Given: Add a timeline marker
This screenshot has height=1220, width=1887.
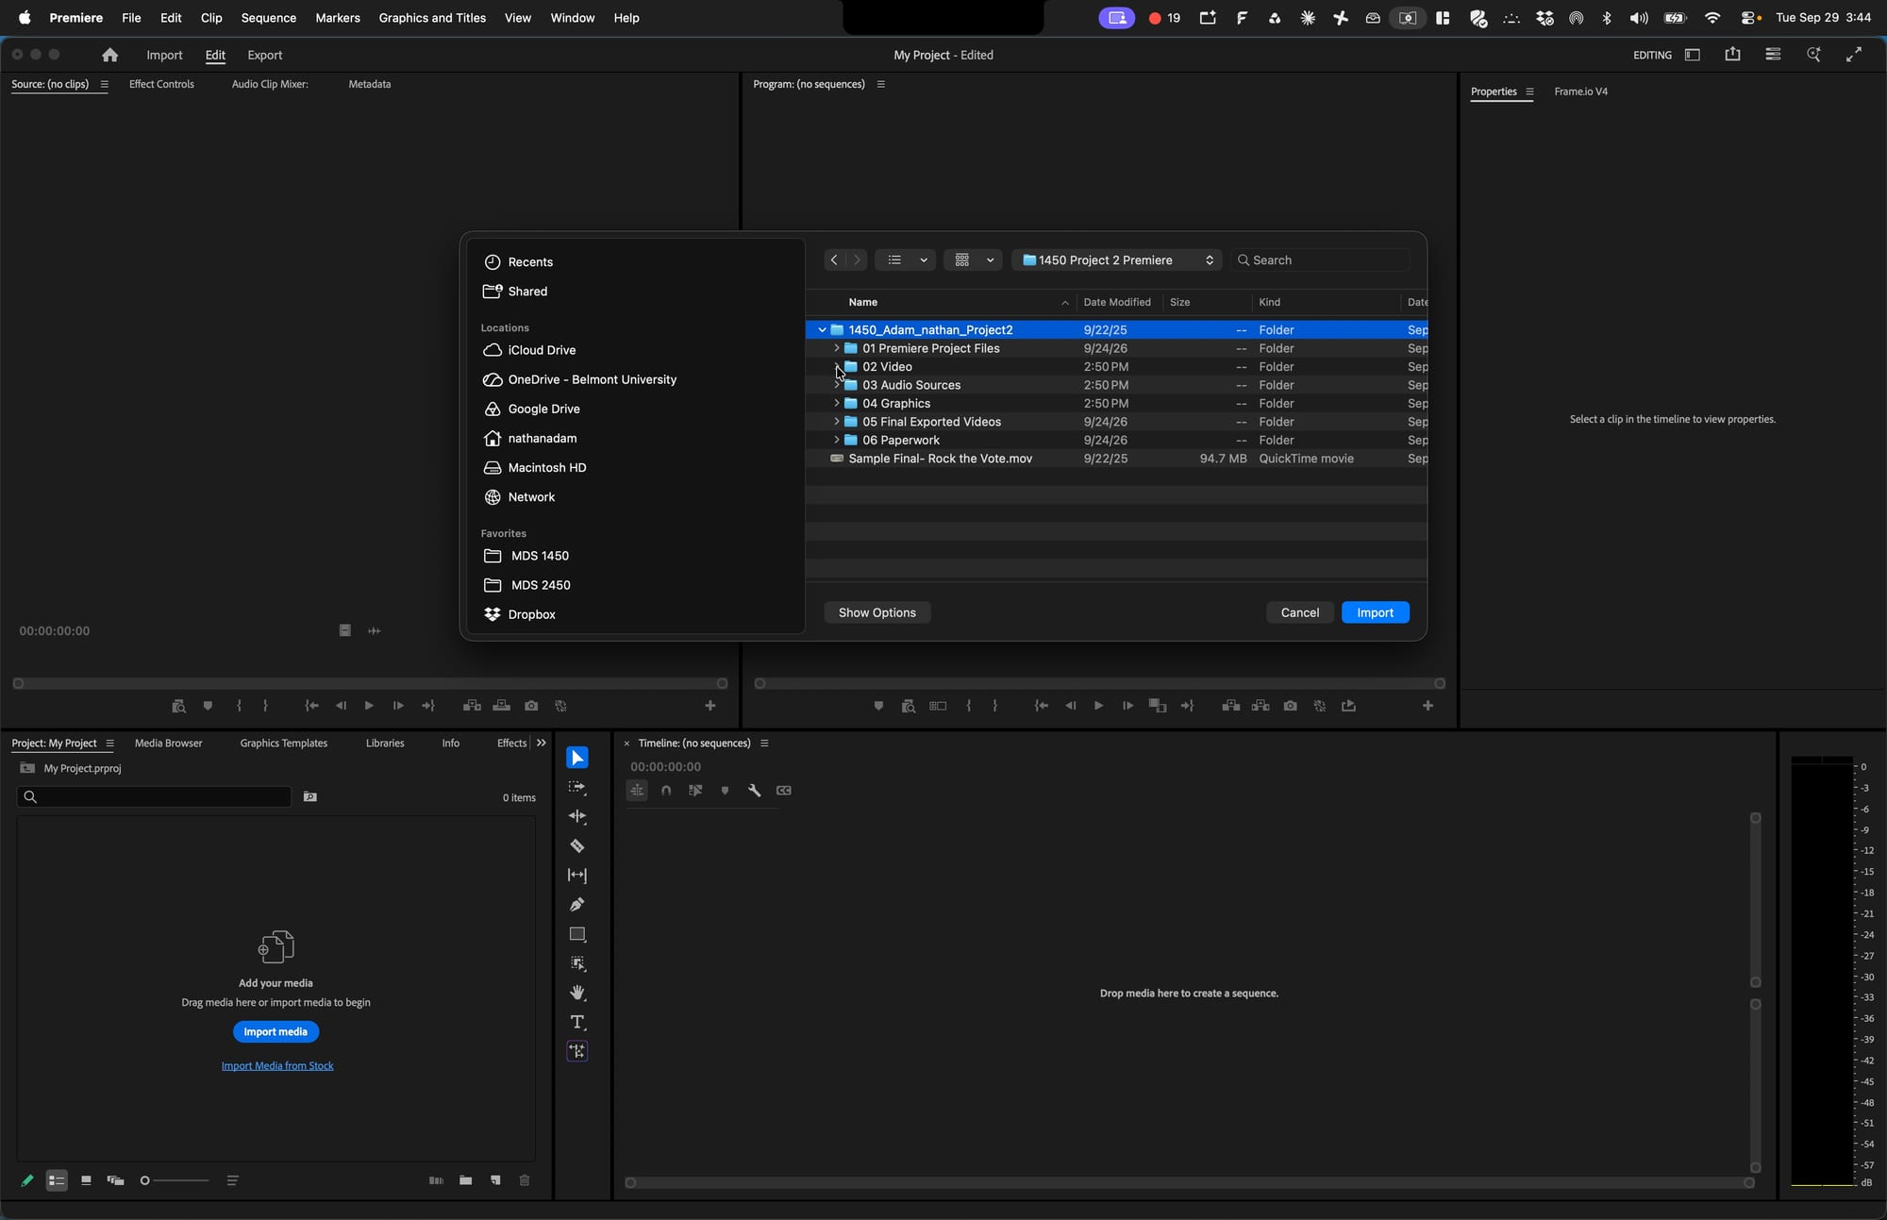Looking at the screenshot, I should pos(725,791).
